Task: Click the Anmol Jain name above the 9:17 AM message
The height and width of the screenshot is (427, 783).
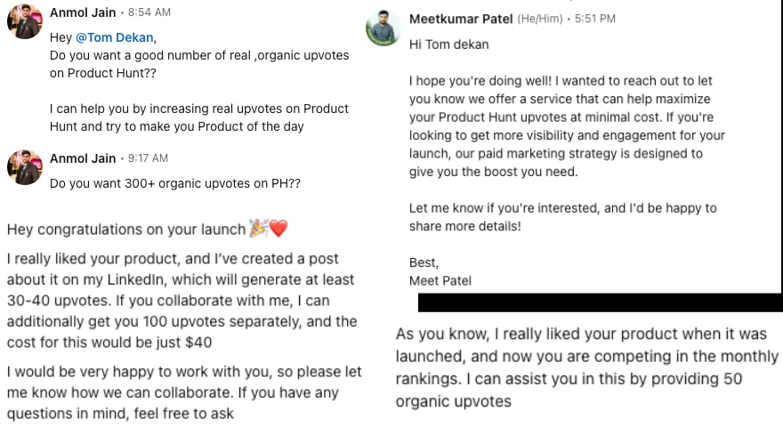Action: click(x=83, y=158)
